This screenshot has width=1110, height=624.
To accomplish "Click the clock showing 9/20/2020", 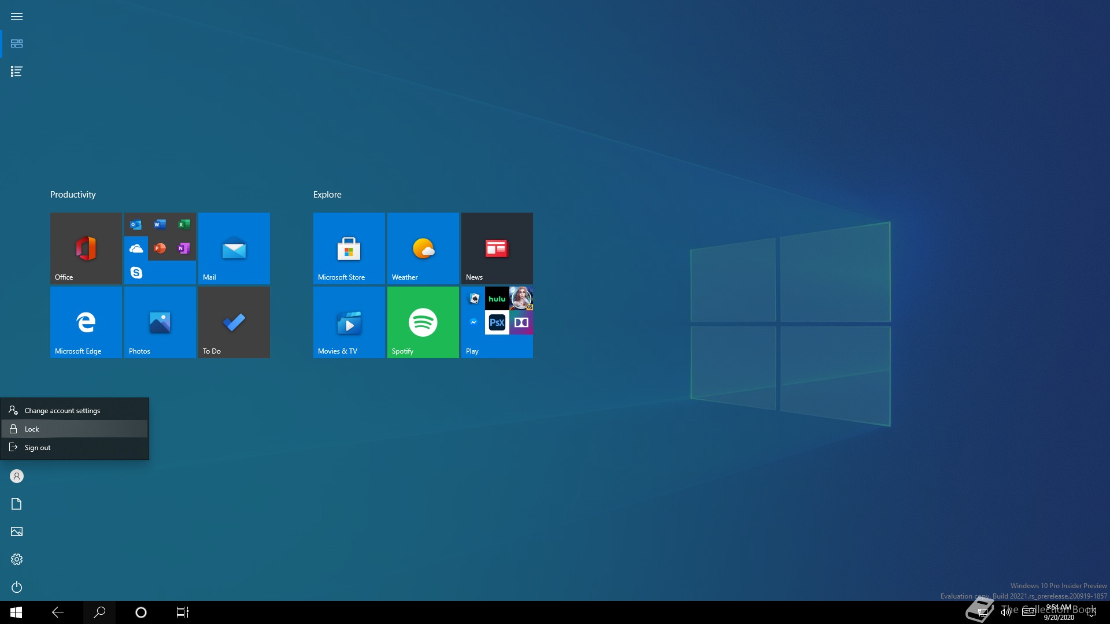I will [1059, 612].
